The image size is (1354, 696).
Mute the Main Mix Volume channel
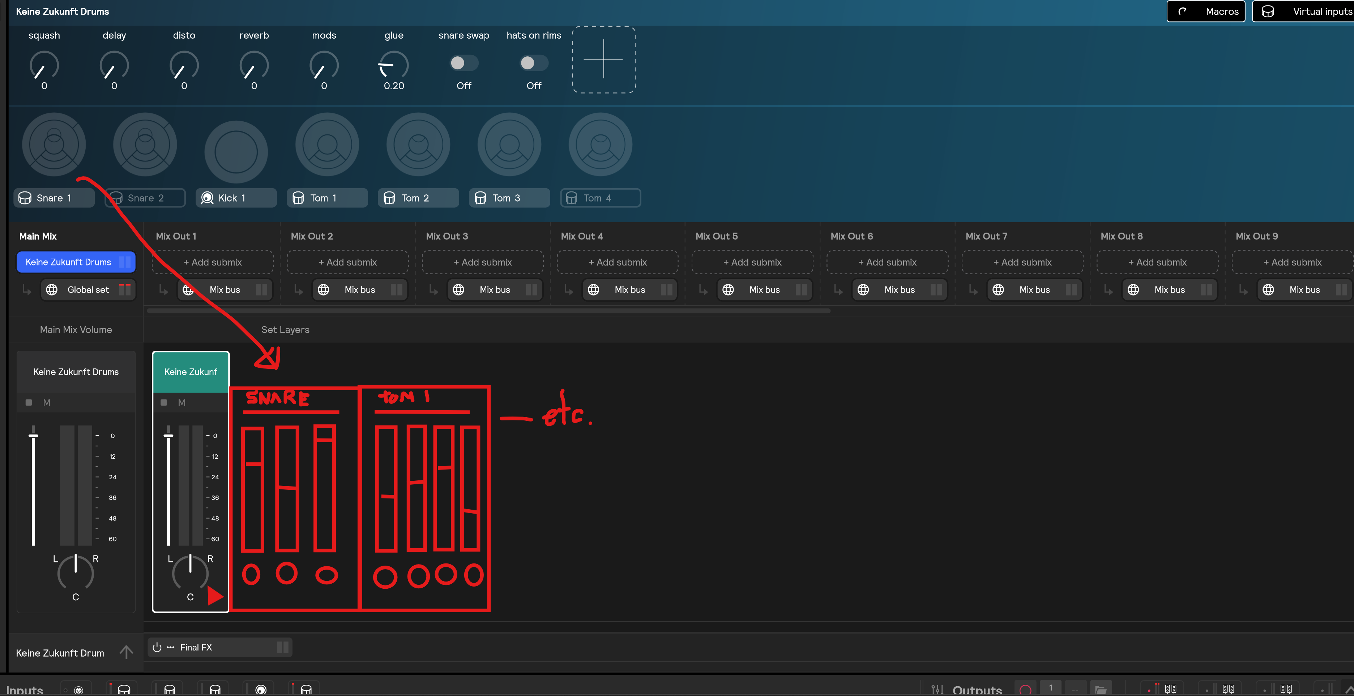[47, 402]
